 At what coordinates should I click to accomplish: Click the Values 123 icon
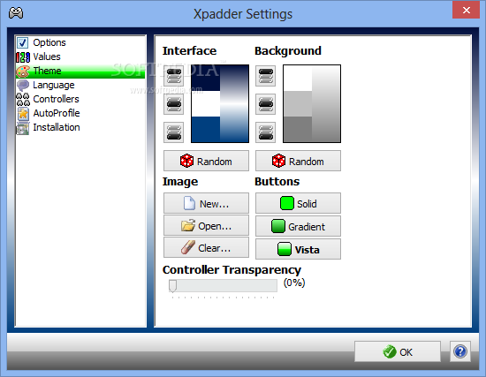[x=23, y=57]
